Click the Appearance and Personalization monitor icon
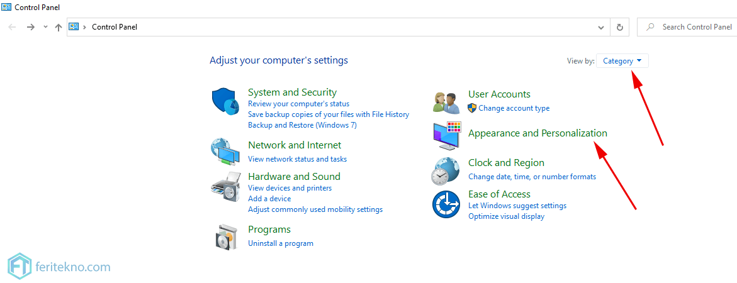Image resolution: width=737 pixels, height=283 pixels. pyautogui.click(x=446, y=135)
